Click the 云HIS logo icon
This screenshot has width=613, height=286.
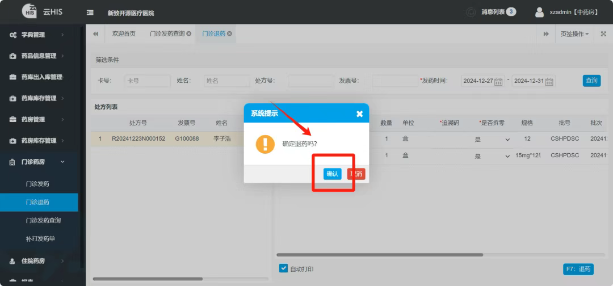[30, 11]
